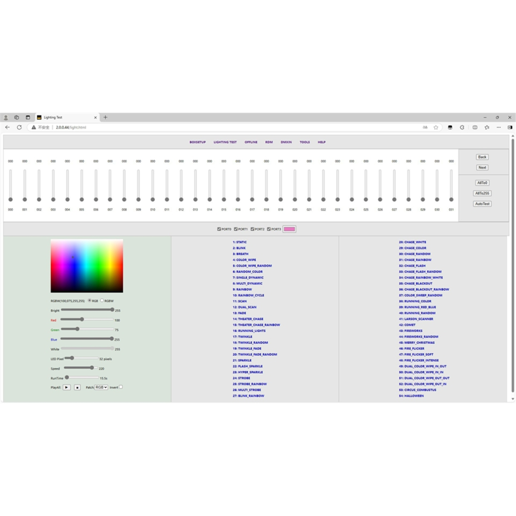Click the favorites star in the address bar

click(x=436, y=127)
